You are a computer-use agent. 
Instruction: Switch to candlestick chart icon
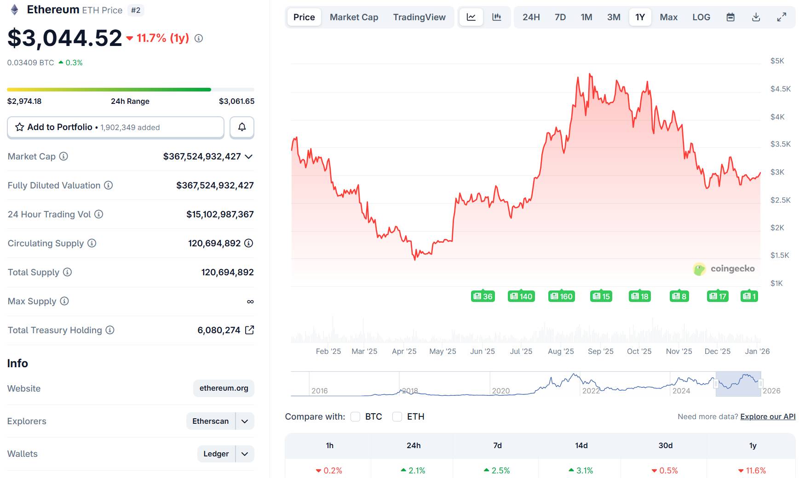(497, 17)
